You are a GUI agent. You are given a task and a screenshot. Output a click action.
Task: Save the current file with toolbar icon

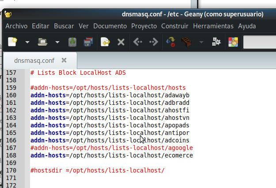[72, 42]
